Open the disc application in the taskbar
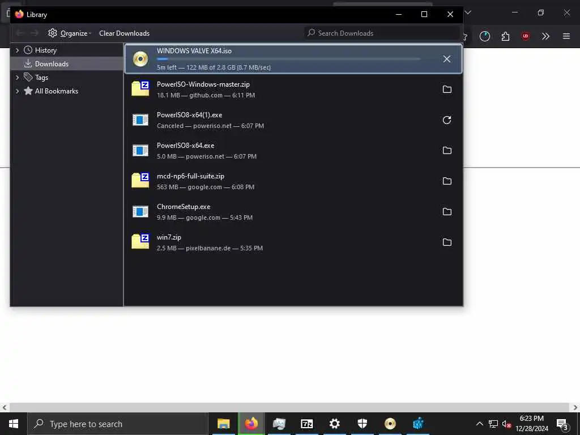The height and width of the screenshot is (435, 580). [x=390, y=424]
